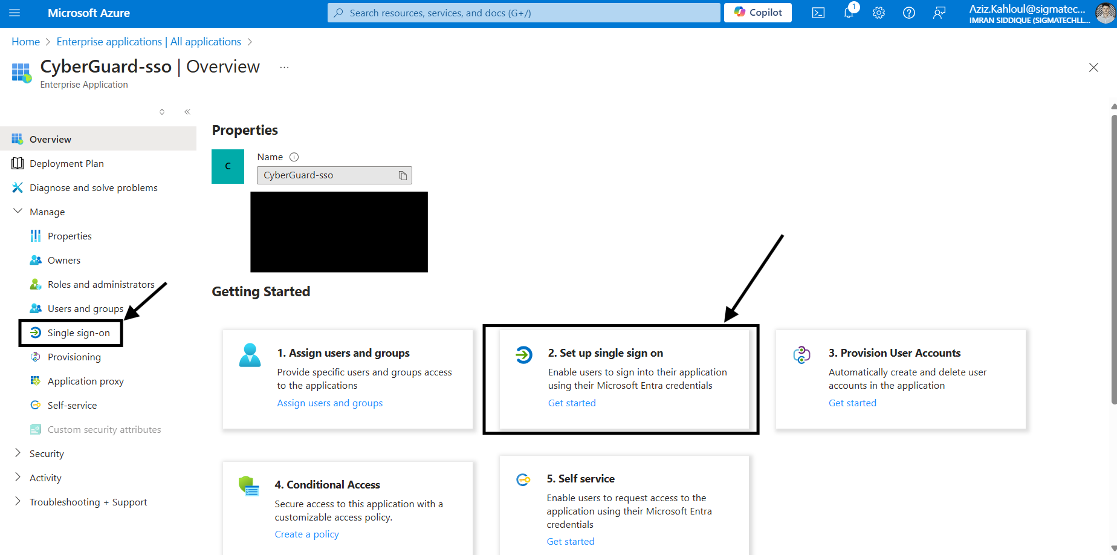1117x555 pixels.
Task: Open the Copilot button
Action: (757, 13)
